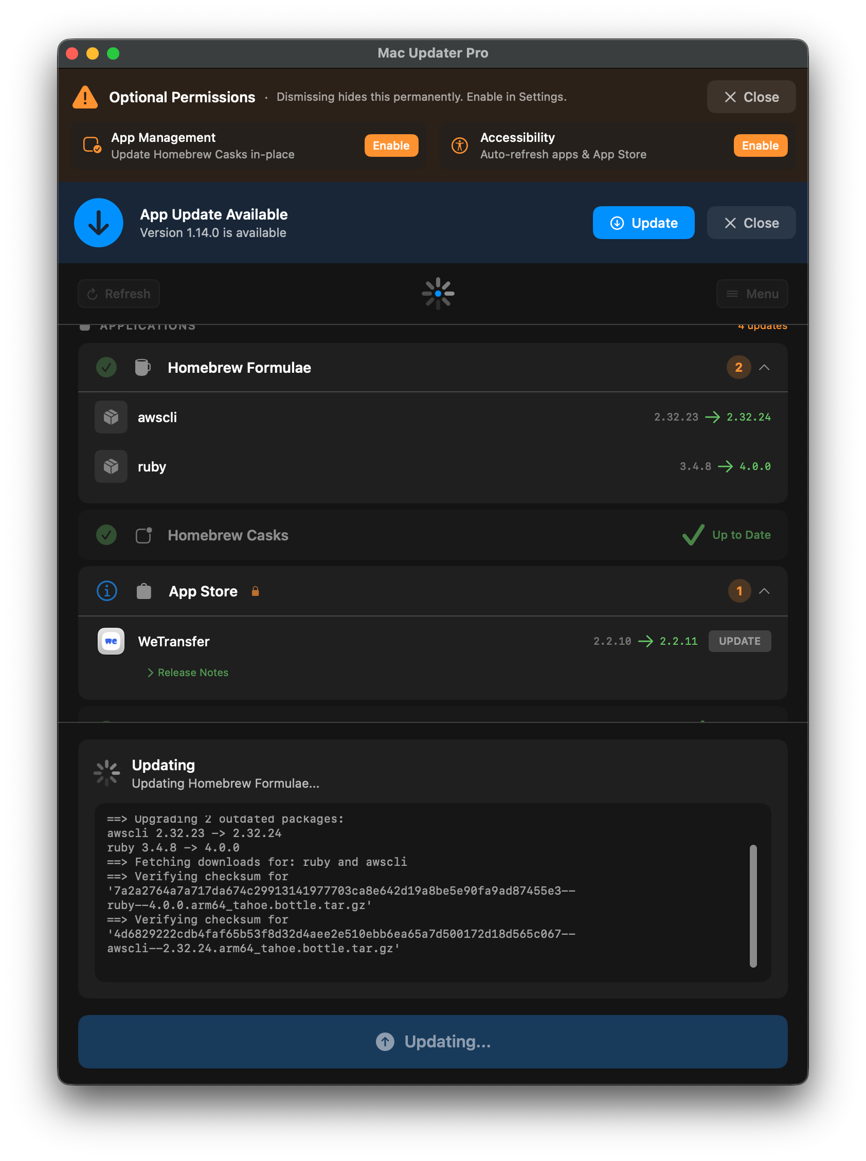Click the ruby new version 4.0.0
This screenshot has width=866, height=1161.
point(755,466)
